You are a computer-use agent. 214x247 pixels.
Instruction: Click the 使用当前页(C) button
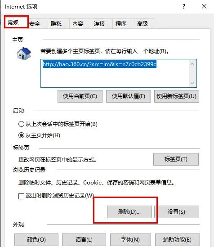[80, 96]
